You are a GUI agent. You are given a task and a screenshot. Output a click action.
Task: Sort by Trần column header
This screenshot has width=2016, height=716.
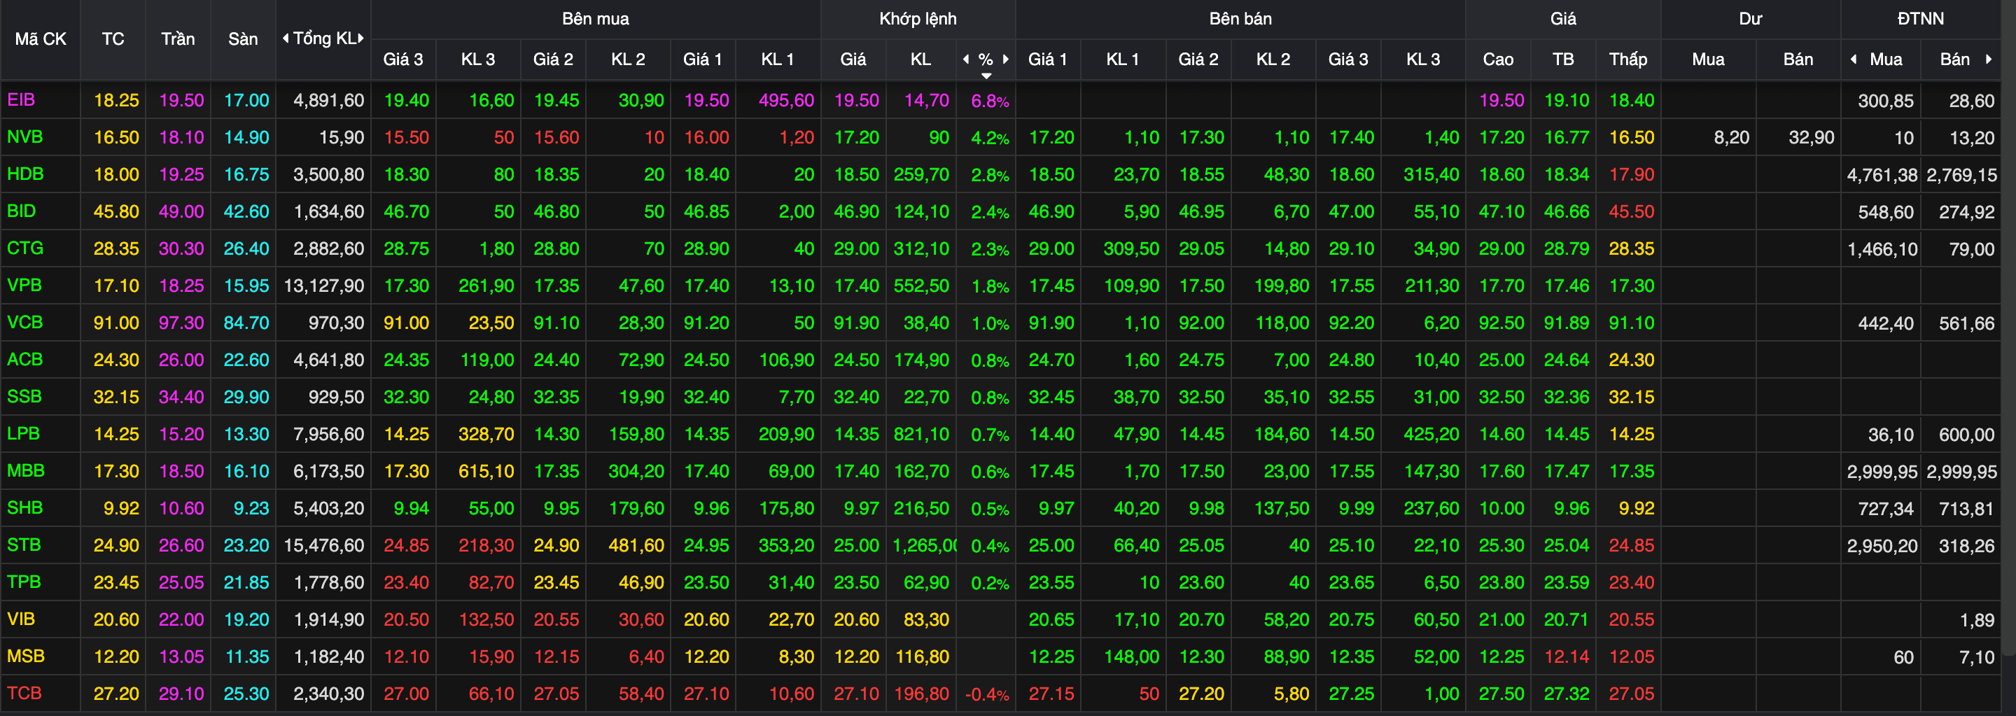[178, 39]
